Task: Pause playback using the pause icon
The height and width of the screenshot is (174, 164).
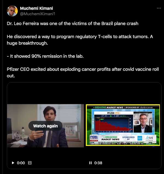Action: pyautogui.click(x=90, y=163)
